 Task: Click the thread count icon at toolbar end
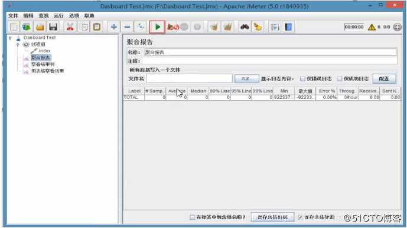(x=397, y=27)
